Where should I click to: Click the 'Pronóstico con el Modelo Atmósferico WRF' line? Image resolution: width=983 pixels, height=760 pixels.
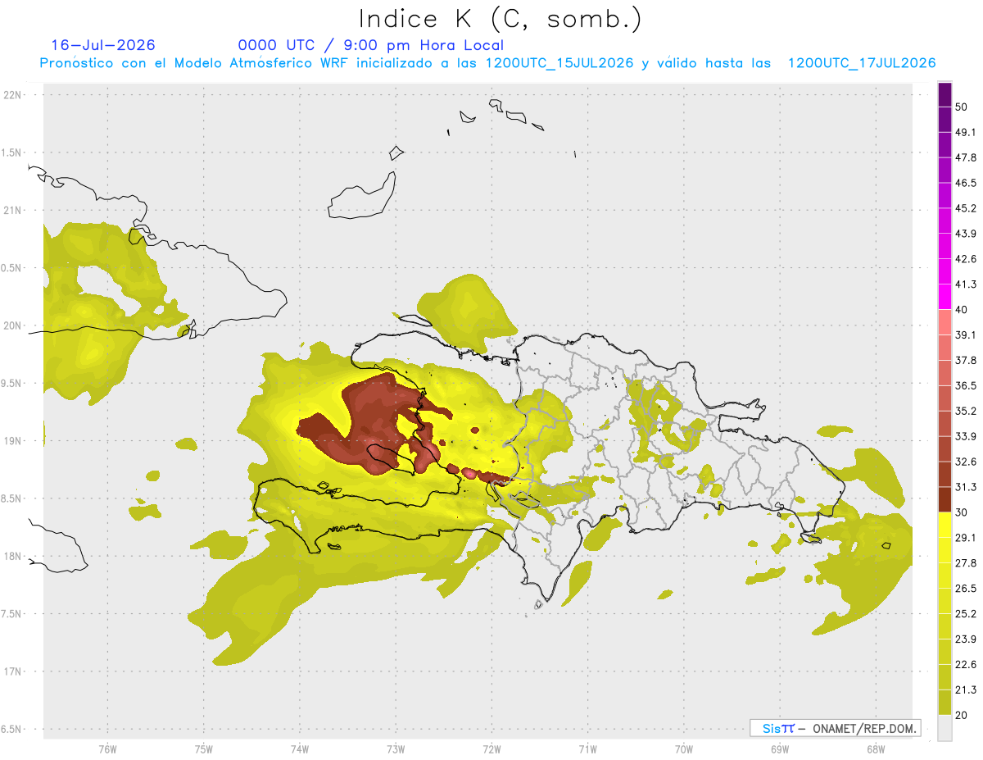(x=487, y=63)
